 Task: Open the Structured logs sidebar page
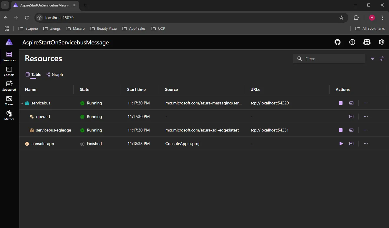pyautogui.click(x=9, y=86)
